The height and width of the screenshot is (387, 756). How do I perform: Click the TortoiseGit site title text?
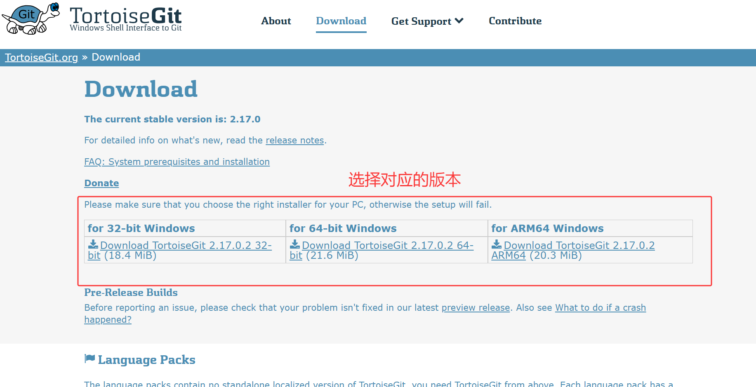click(x=125, y=16)
